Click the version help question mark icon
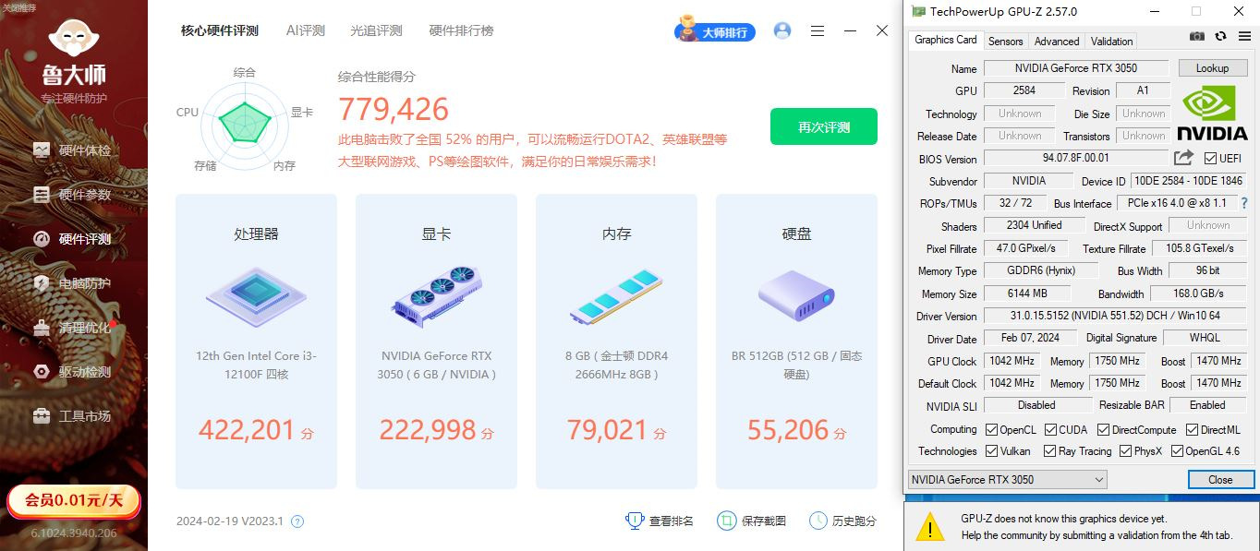The width and height of the screenshot is (1260, 551). (297, 521)
